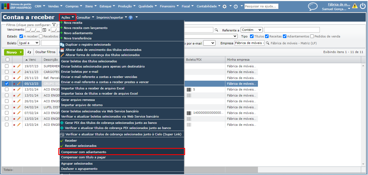Open the small dropdown after 'por e-mail'
368x175 pixels.
209,43
